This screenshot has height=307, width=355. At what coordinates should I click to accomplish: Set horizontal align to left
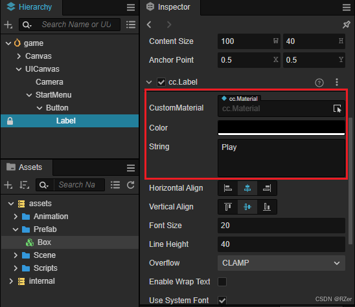[x=228, y=188]
